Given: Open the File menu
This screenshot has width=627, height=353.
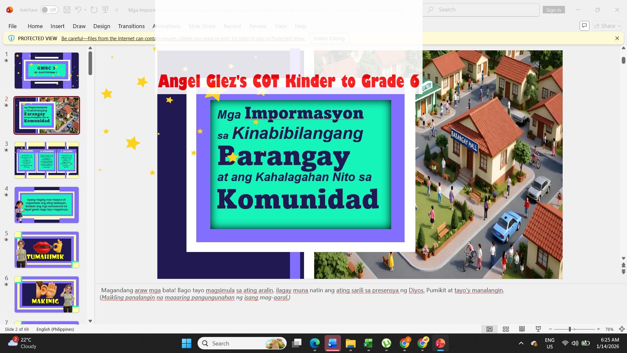Looking at the screenshot, I should [x=12, y=26].
